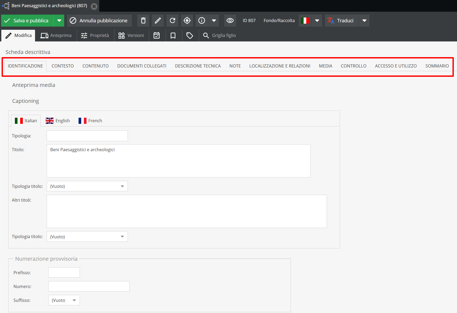The width and height of the screenshot is (457, 313).
Task: Close the Beni Paesaggistici tab
Action: click(x=94, y=6)
